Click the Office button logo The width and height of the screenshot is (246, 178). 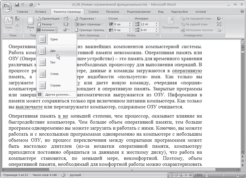coord(7,7)
